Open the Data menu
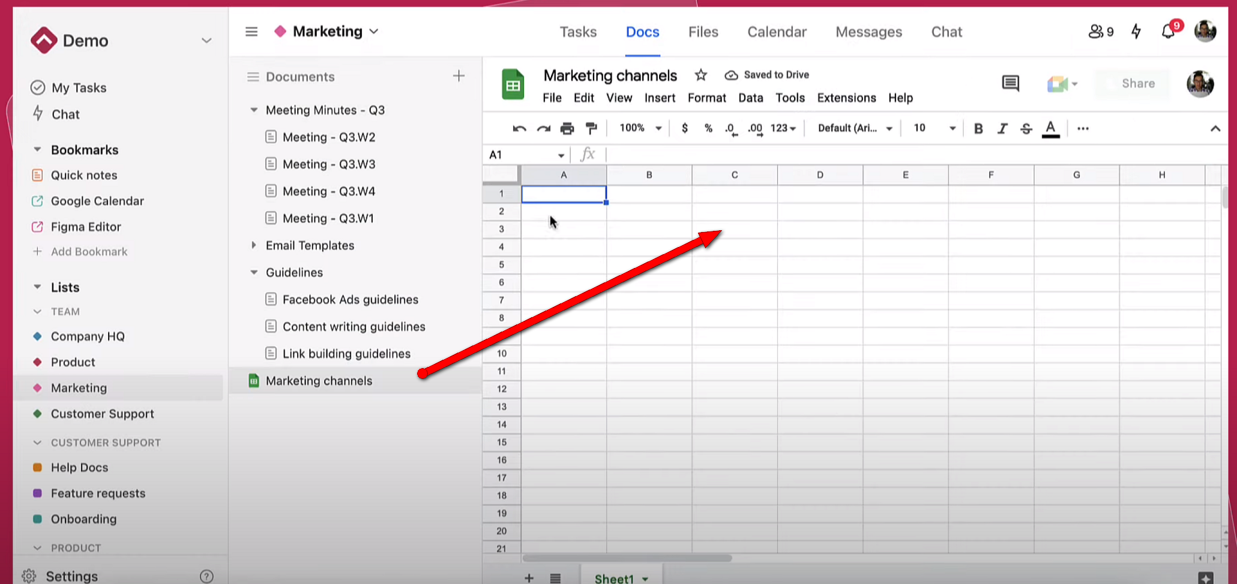The width and height of the screenshot is (1237, 584). pos(750,98)
